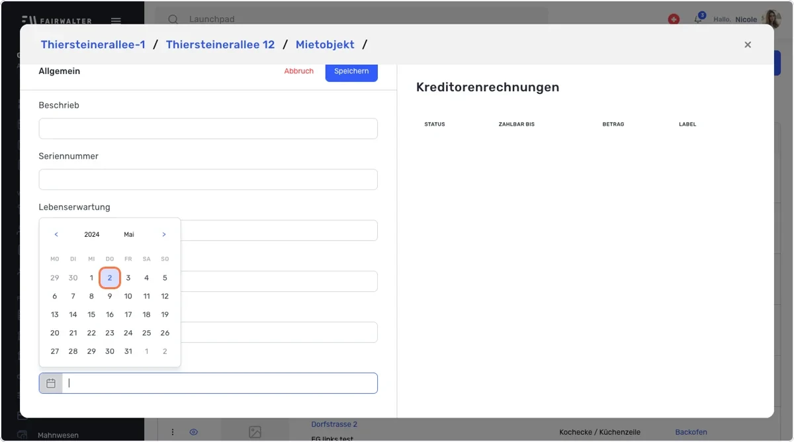Viewport: 794px width, 442px height.
Task: Click the Launchpad search box
Action: coord(351,19)
